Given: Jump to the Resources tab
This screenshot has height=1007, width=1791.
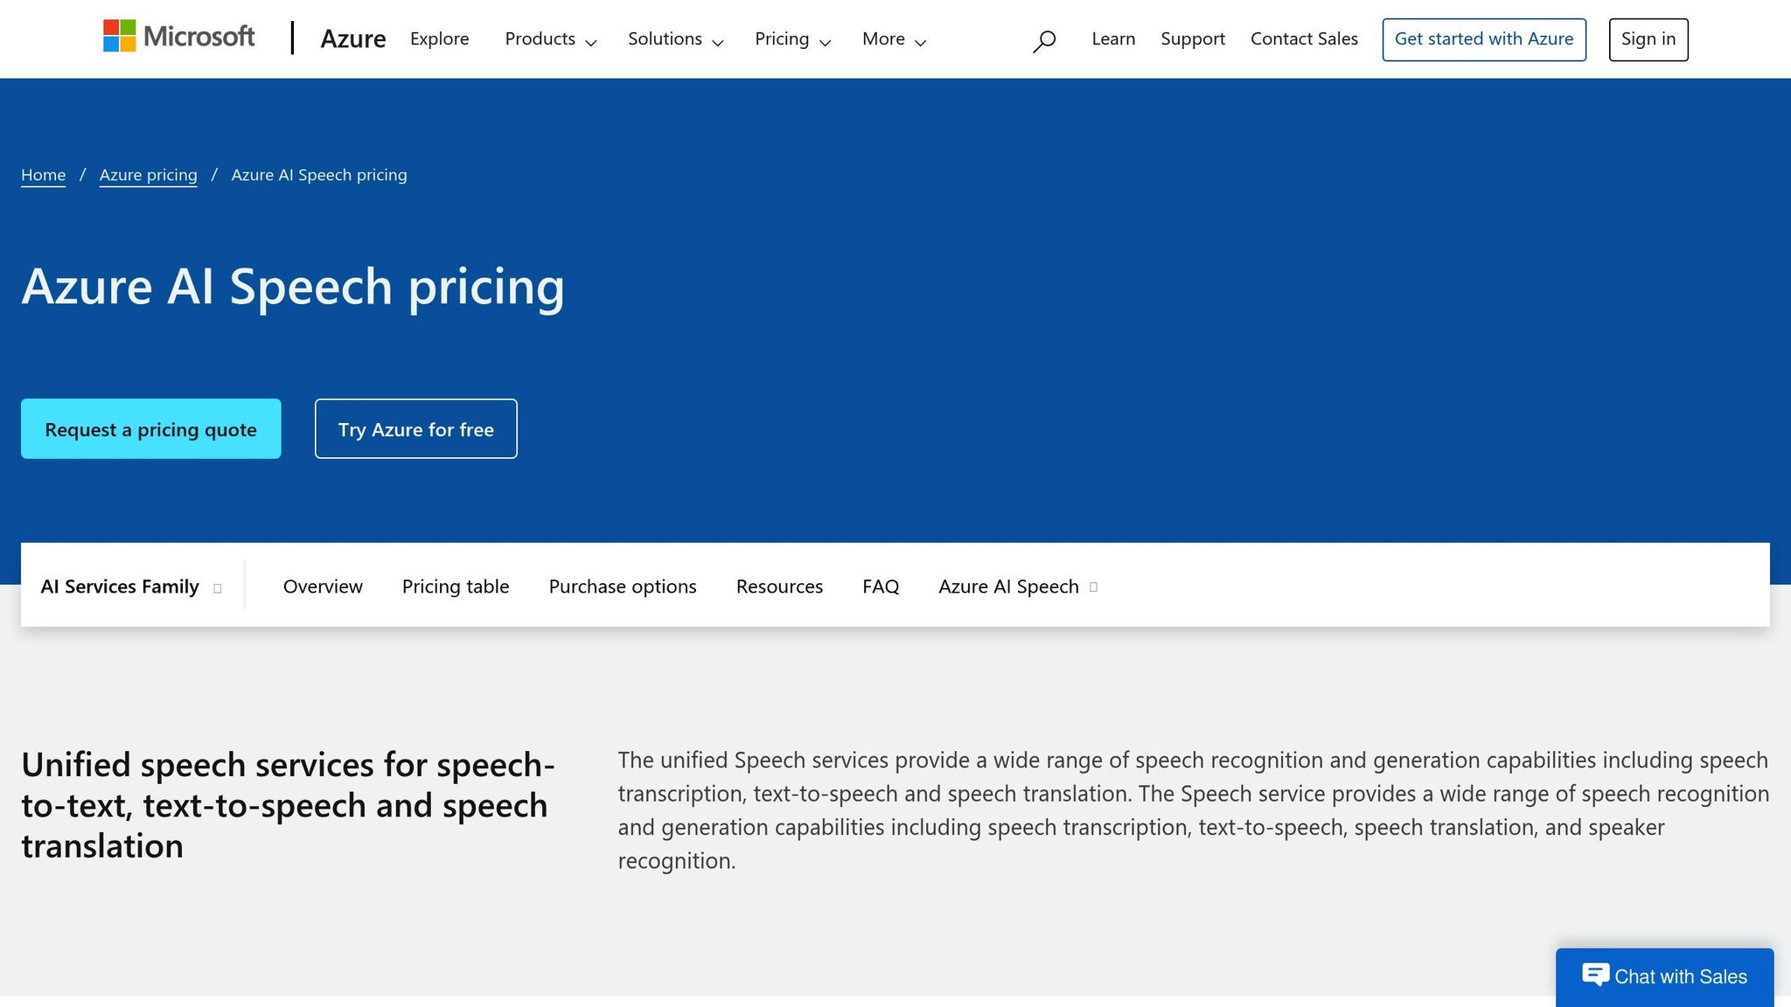Looking at the screenshot, I should click(x=779, y=587).
